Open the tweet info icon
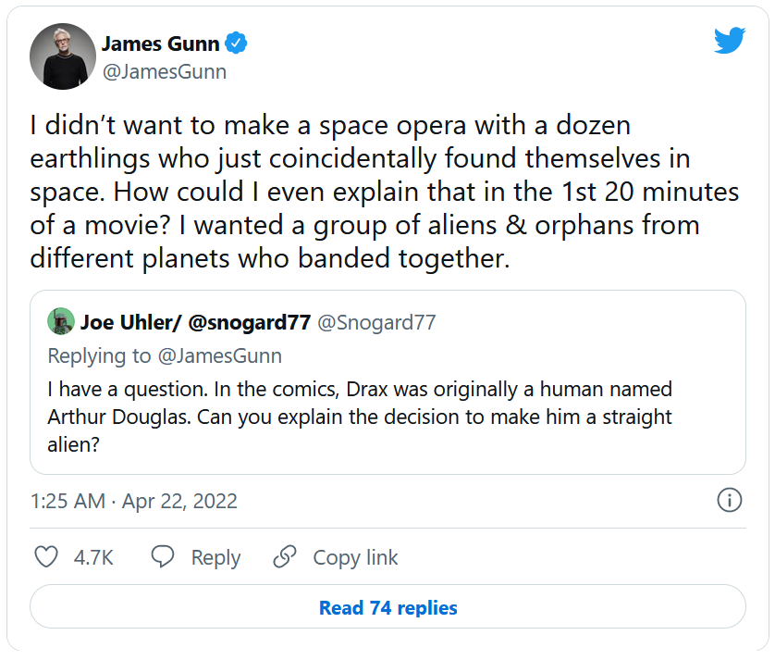Viewport: 775px width, 660px height. [730, 501]
